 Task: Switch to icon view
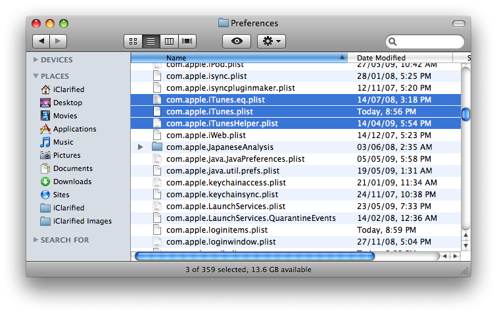point(133,41)
